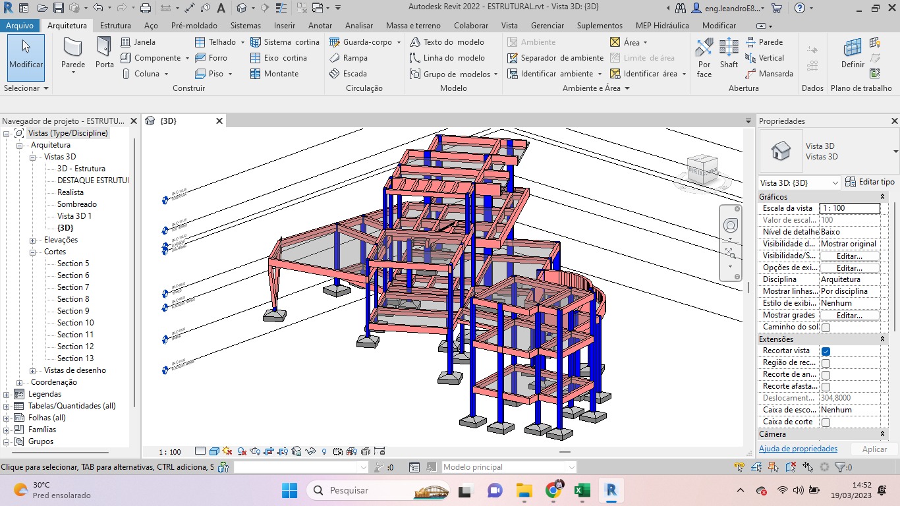Open the Telhado dropdown arrow
The image size is (900, 506).
pyautogui.click(x=242, y=42)
